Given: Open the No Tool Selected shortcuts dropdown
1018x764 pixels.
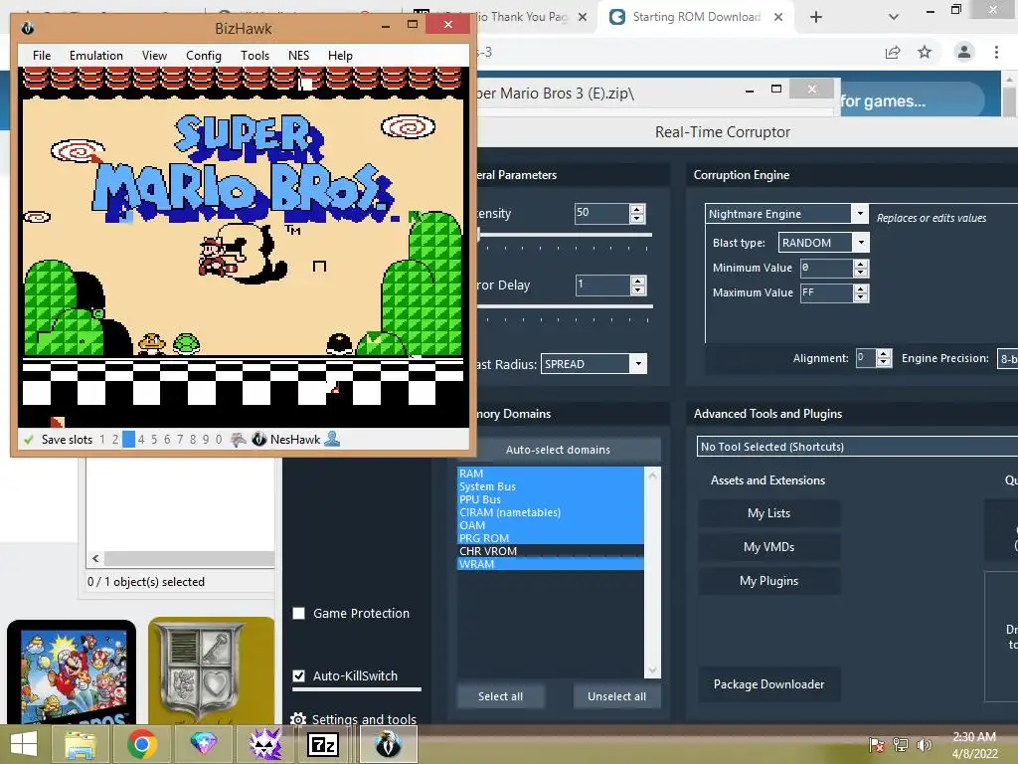Looking at the screenshot, I should coord(857,447).
